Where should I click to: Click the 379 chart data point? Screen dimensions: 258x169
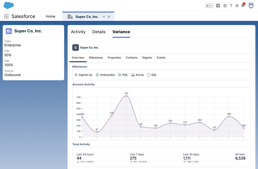(x=111, y=115)
